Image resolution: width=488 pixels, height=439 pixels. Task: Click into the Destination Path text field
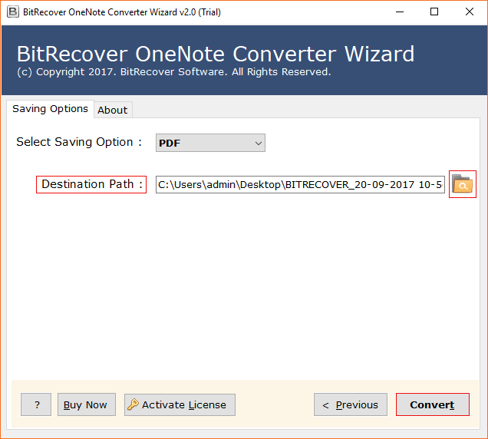300,185
